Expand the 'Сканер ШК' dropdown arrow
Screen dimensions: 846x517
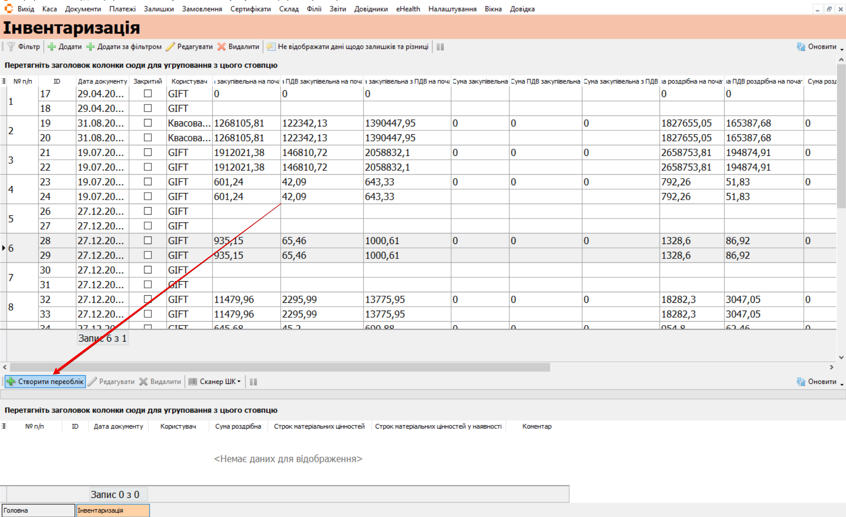(239, 381)
